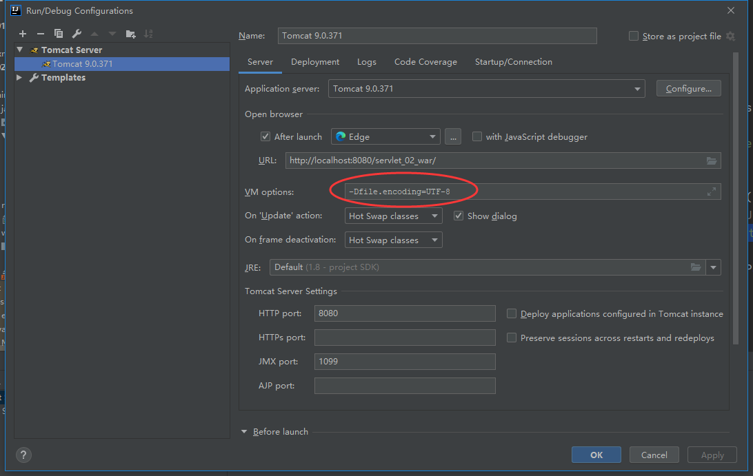Add a new run configuration
Screen dimensions: 753x476
tap(23, 34)
